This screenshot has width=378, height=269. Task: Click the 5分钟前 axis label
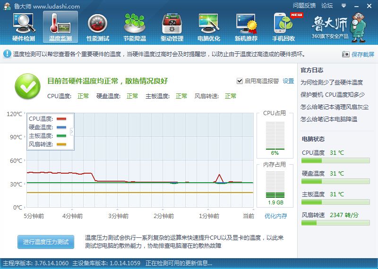(34, 216)
